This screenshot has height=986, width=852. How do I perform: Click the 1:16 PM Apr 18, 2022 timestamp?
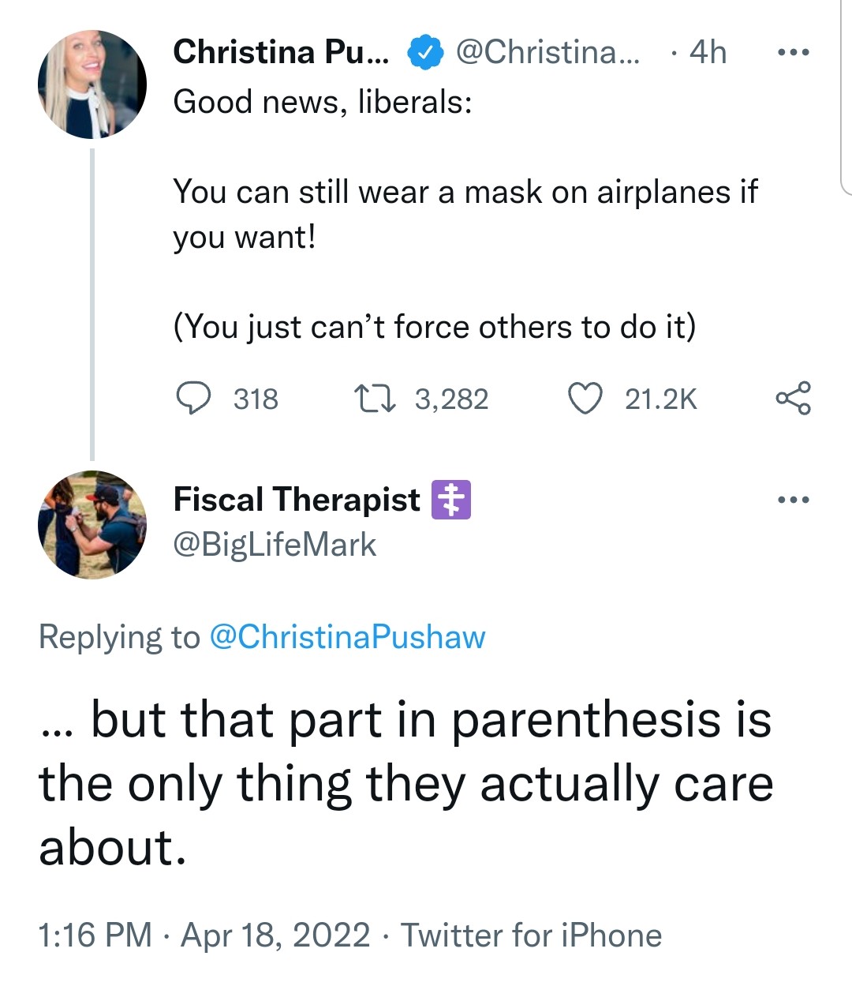[204, 935]
